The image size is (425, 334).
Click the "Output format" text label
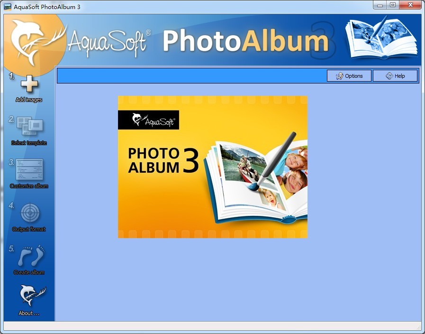(x=29, y=230)
